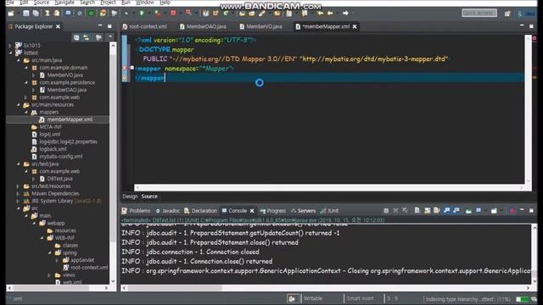
Task: Click the Quick Access search field
Action: pyautogui.click(x=479, y=14)
